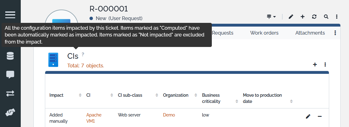Open the Apache VM1 link

[94, 118]
